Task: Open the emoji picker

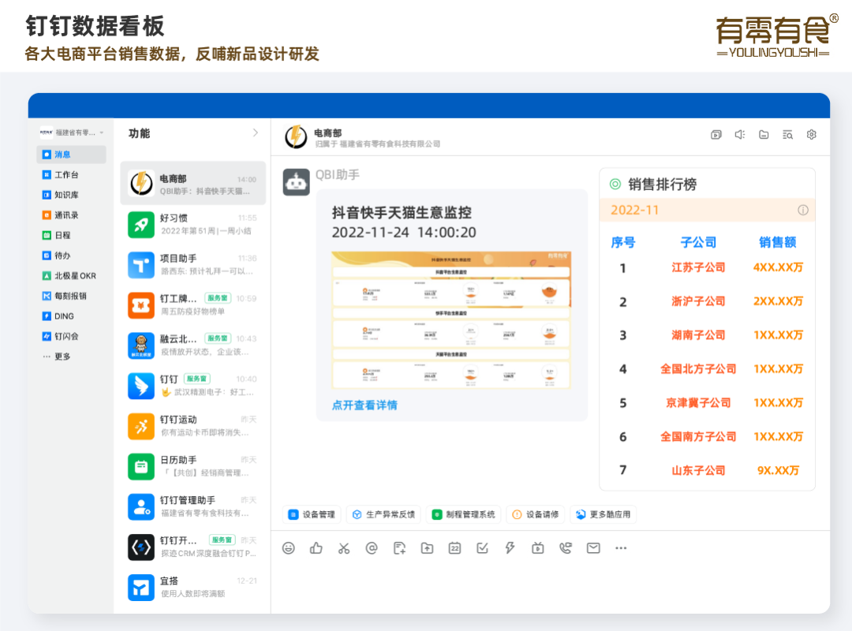Action: [289, 548]
